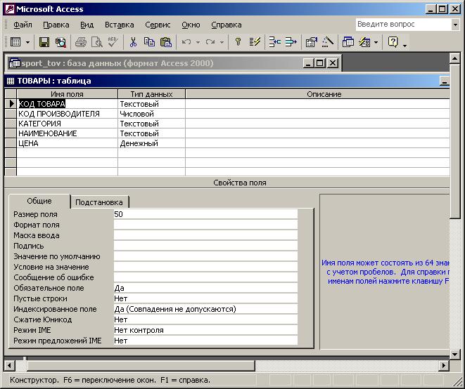Open table Properties from the toolbar
The width and height of the screenshot is (465, 389).
(312, 42)
